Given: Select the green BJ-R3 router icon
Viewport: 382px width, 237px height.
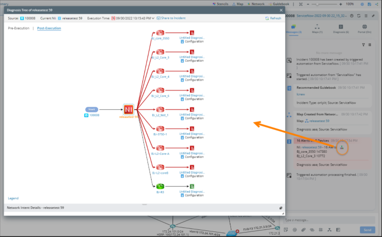Looking at the screenshot, I should 160,186.
